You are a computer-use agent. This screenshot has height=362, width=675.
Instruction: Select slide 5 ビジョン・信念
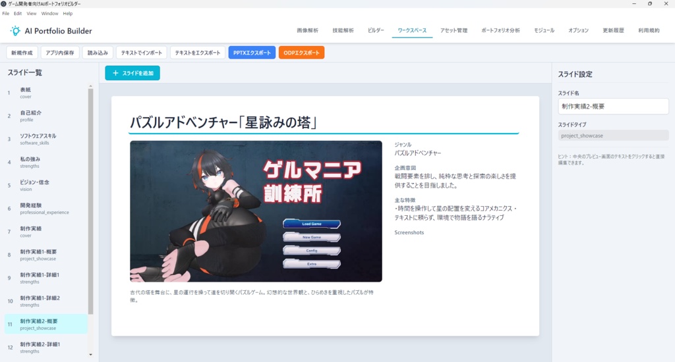pyautogui.click(x=46, y=186)
